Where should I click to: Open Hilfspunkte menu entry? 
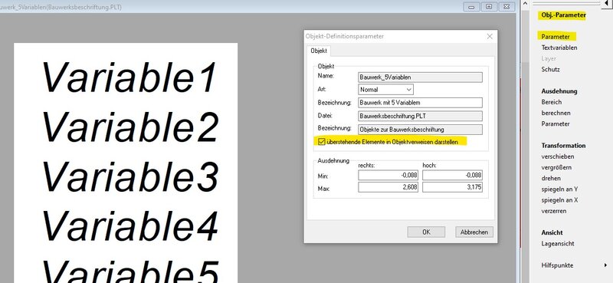coord(557,265)
